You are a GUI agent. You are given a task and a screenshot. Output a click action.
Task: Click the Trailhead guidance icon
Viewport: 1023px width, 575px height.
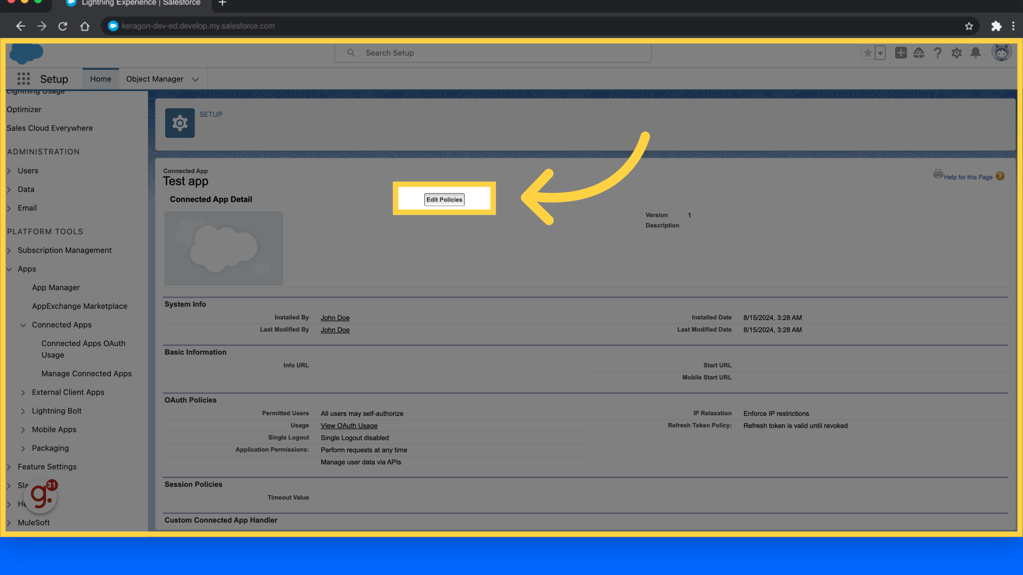click(x=919, y=53)
